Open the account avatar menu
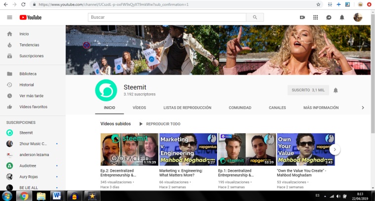 358,17
